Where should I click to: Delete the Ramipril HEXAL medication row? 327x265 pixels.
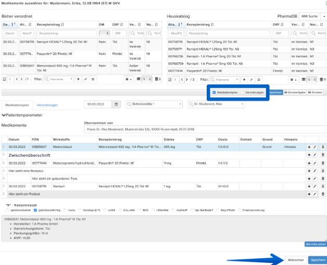pos(323,186)
